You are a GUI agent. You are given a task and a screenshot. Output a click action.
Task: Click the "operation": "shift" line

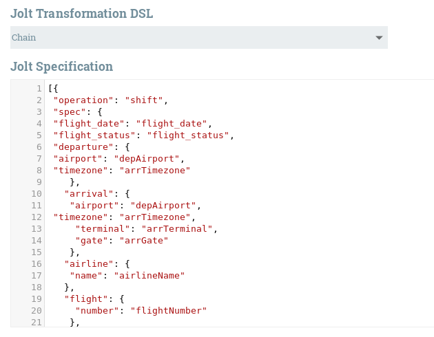(x=111, y=100)
